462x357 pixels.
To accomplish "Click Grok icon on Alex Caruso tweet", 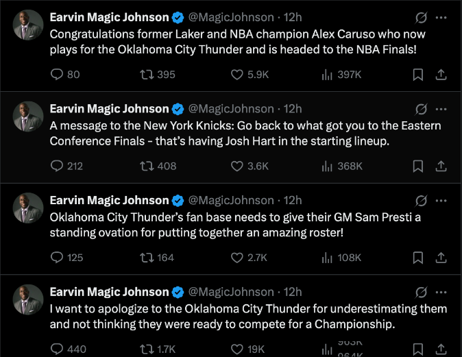I will (x=422, y=17).
